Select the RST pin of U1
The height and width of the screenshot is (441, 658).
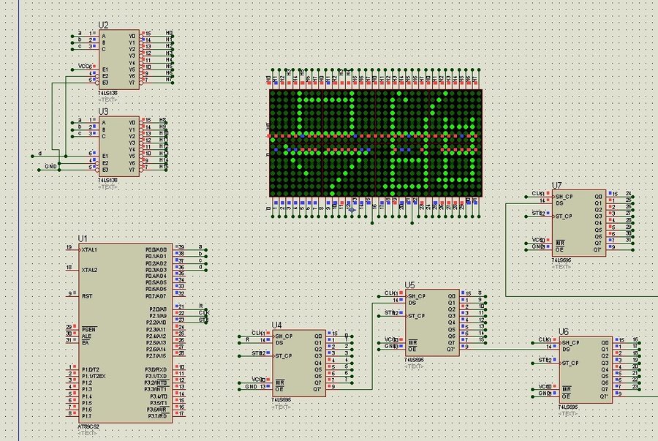(x=86, y=295)
